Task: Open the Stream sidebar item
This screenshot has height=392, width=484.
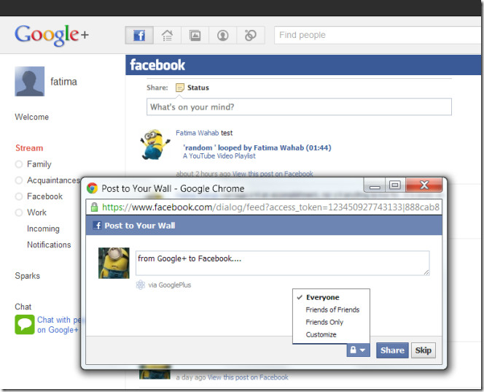Action: click(x=29, y=148)
